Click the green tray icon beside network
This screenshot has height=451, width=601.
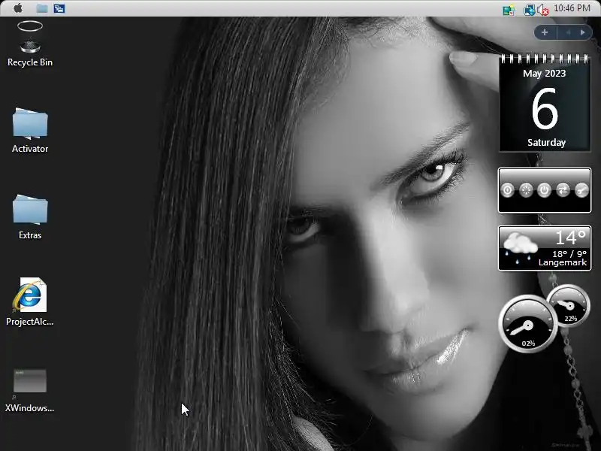[509, 10]
